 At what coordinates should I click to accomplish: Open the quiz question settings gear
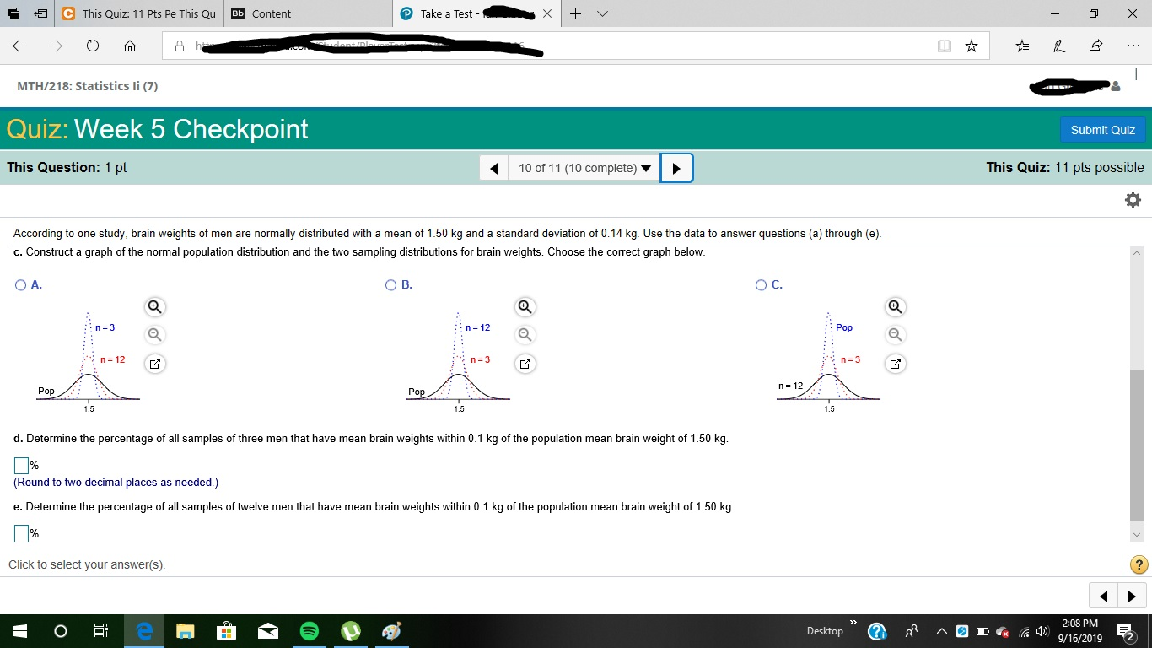(1133, 200)
